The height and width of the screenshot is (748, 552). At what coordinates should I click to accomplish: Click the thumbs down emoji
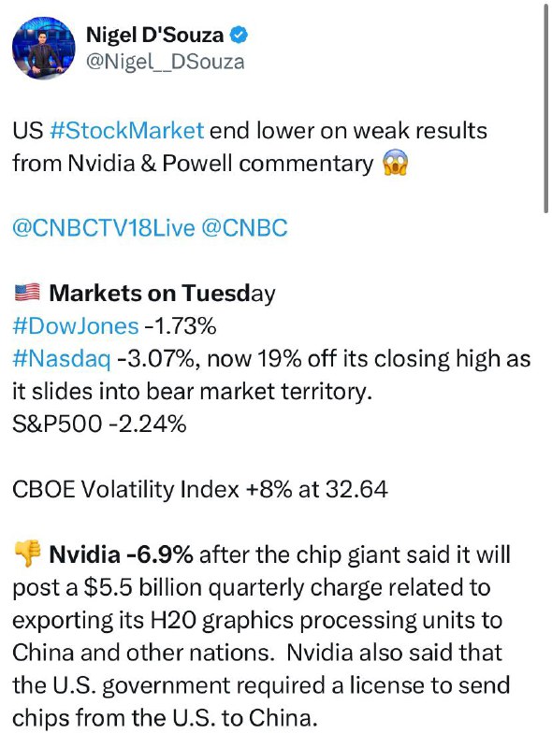(27, 554)
